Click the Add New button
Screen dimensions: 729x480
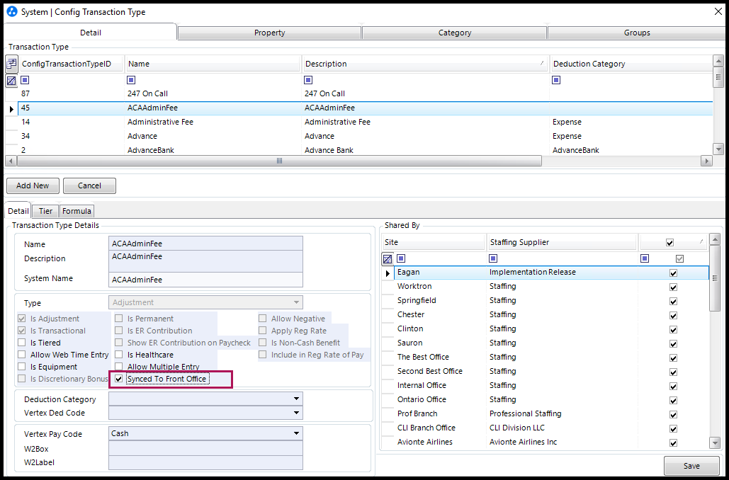[33, 186]
